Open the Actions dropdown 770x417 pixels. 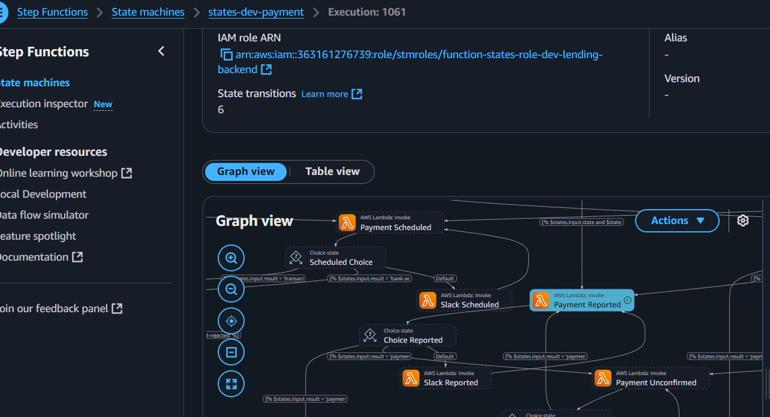click(677, 220)
